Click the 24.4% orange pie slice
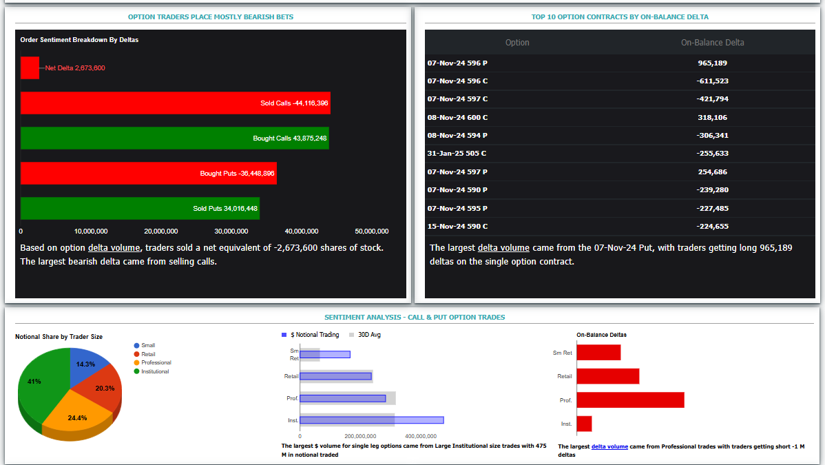 [77, 416]
